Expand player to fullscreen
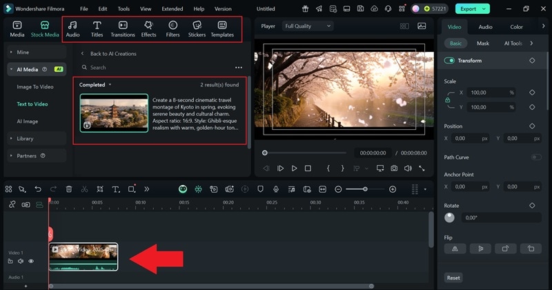This screenshot has height=290, width=552. pos(422,168)
